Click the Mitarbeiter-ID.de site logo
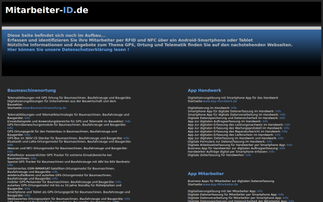This screenshot has height=202, width=323. point(47,10)
